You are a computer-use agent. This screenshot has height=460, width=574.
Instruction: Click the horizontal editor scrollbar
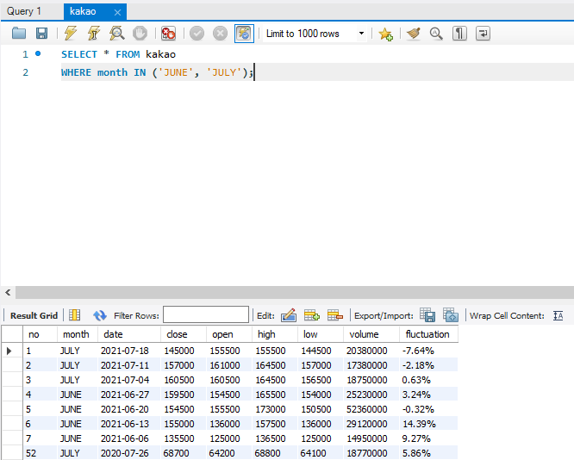coord(294,292)
